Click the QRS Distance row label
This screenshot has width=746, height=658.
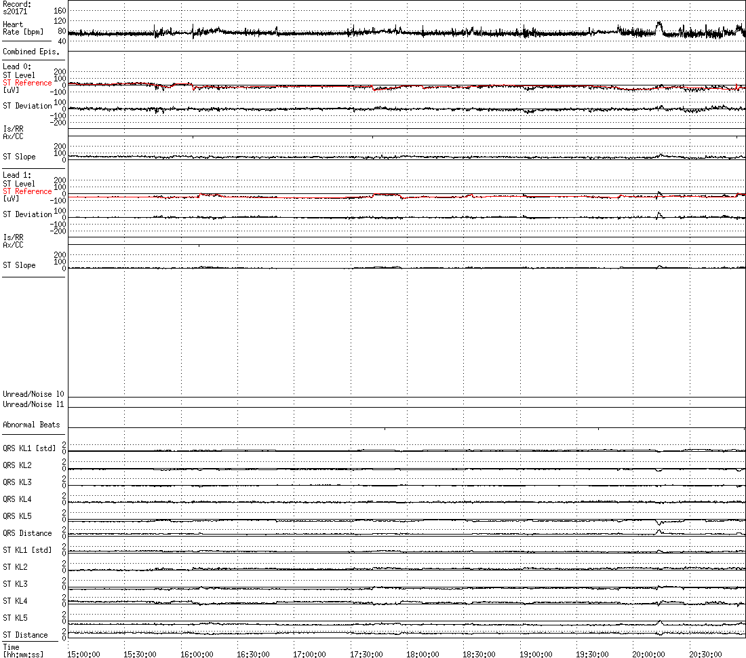27,533
